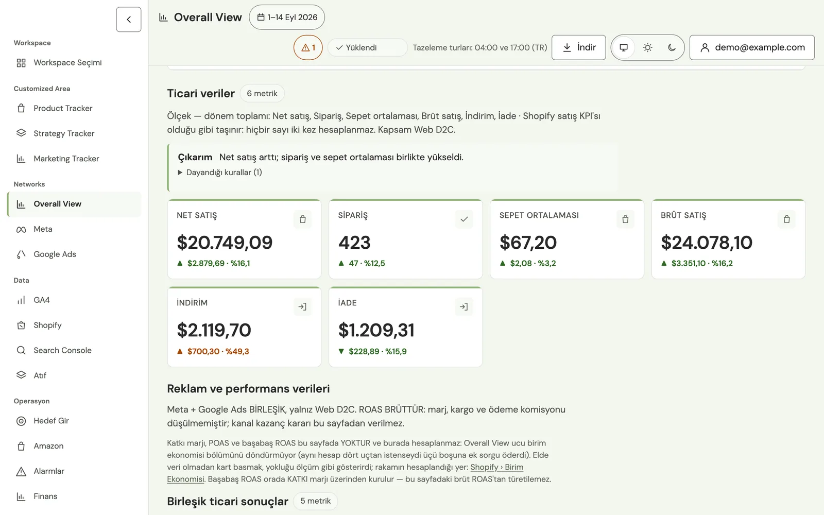Click the bag icon on Net Satış card
The width and height of the screenshot is (824, 515).
pyautogui.click(x=302, y=219)
